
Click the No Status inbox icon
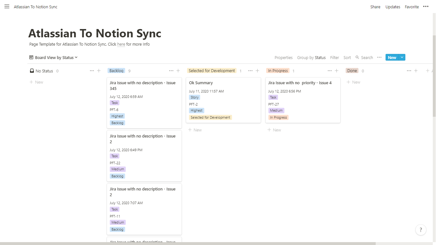click(x=32, y=71)
